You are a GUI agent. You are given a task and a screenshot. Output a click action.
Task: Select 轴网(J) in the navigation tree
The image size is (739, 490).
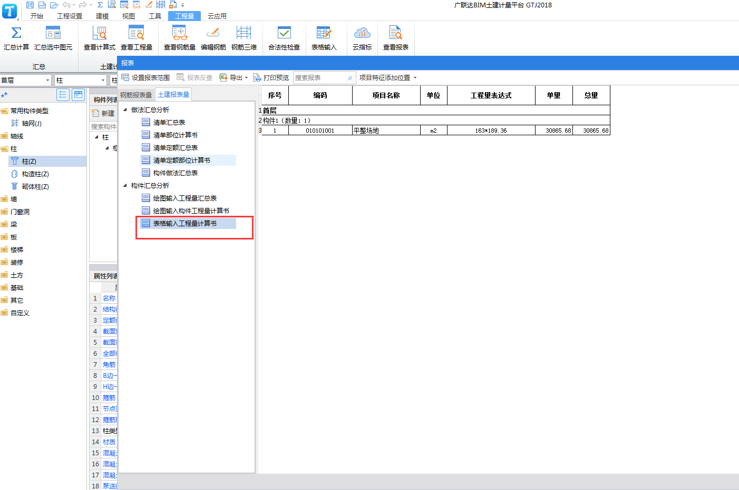[x=32, y=123]
